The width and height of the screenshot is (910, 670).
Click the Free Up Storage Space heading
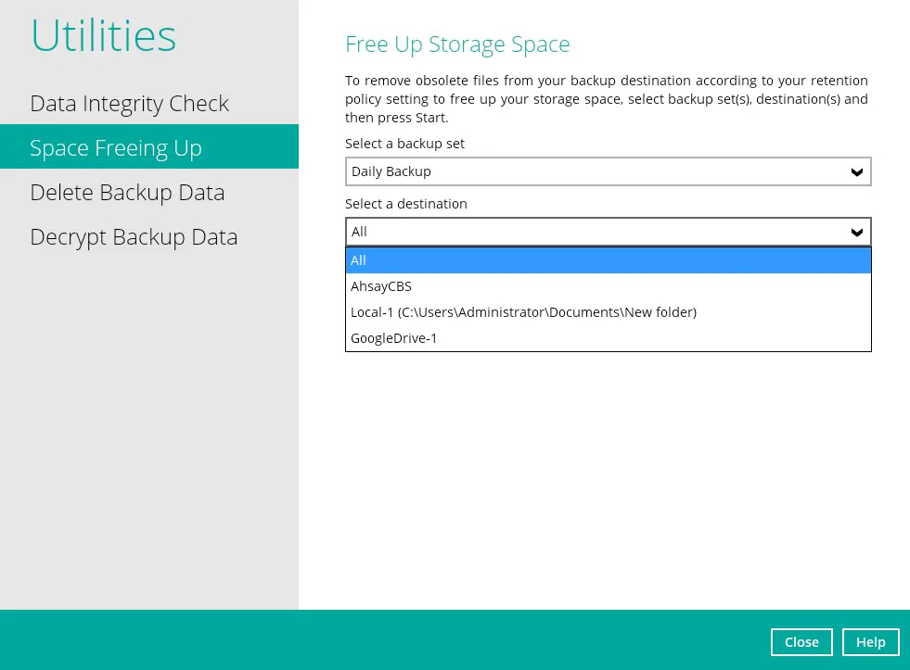click(457, 44)
